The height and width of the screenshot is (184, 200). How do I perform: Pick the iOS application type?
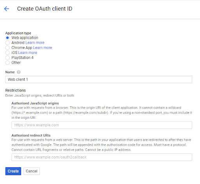7,53
